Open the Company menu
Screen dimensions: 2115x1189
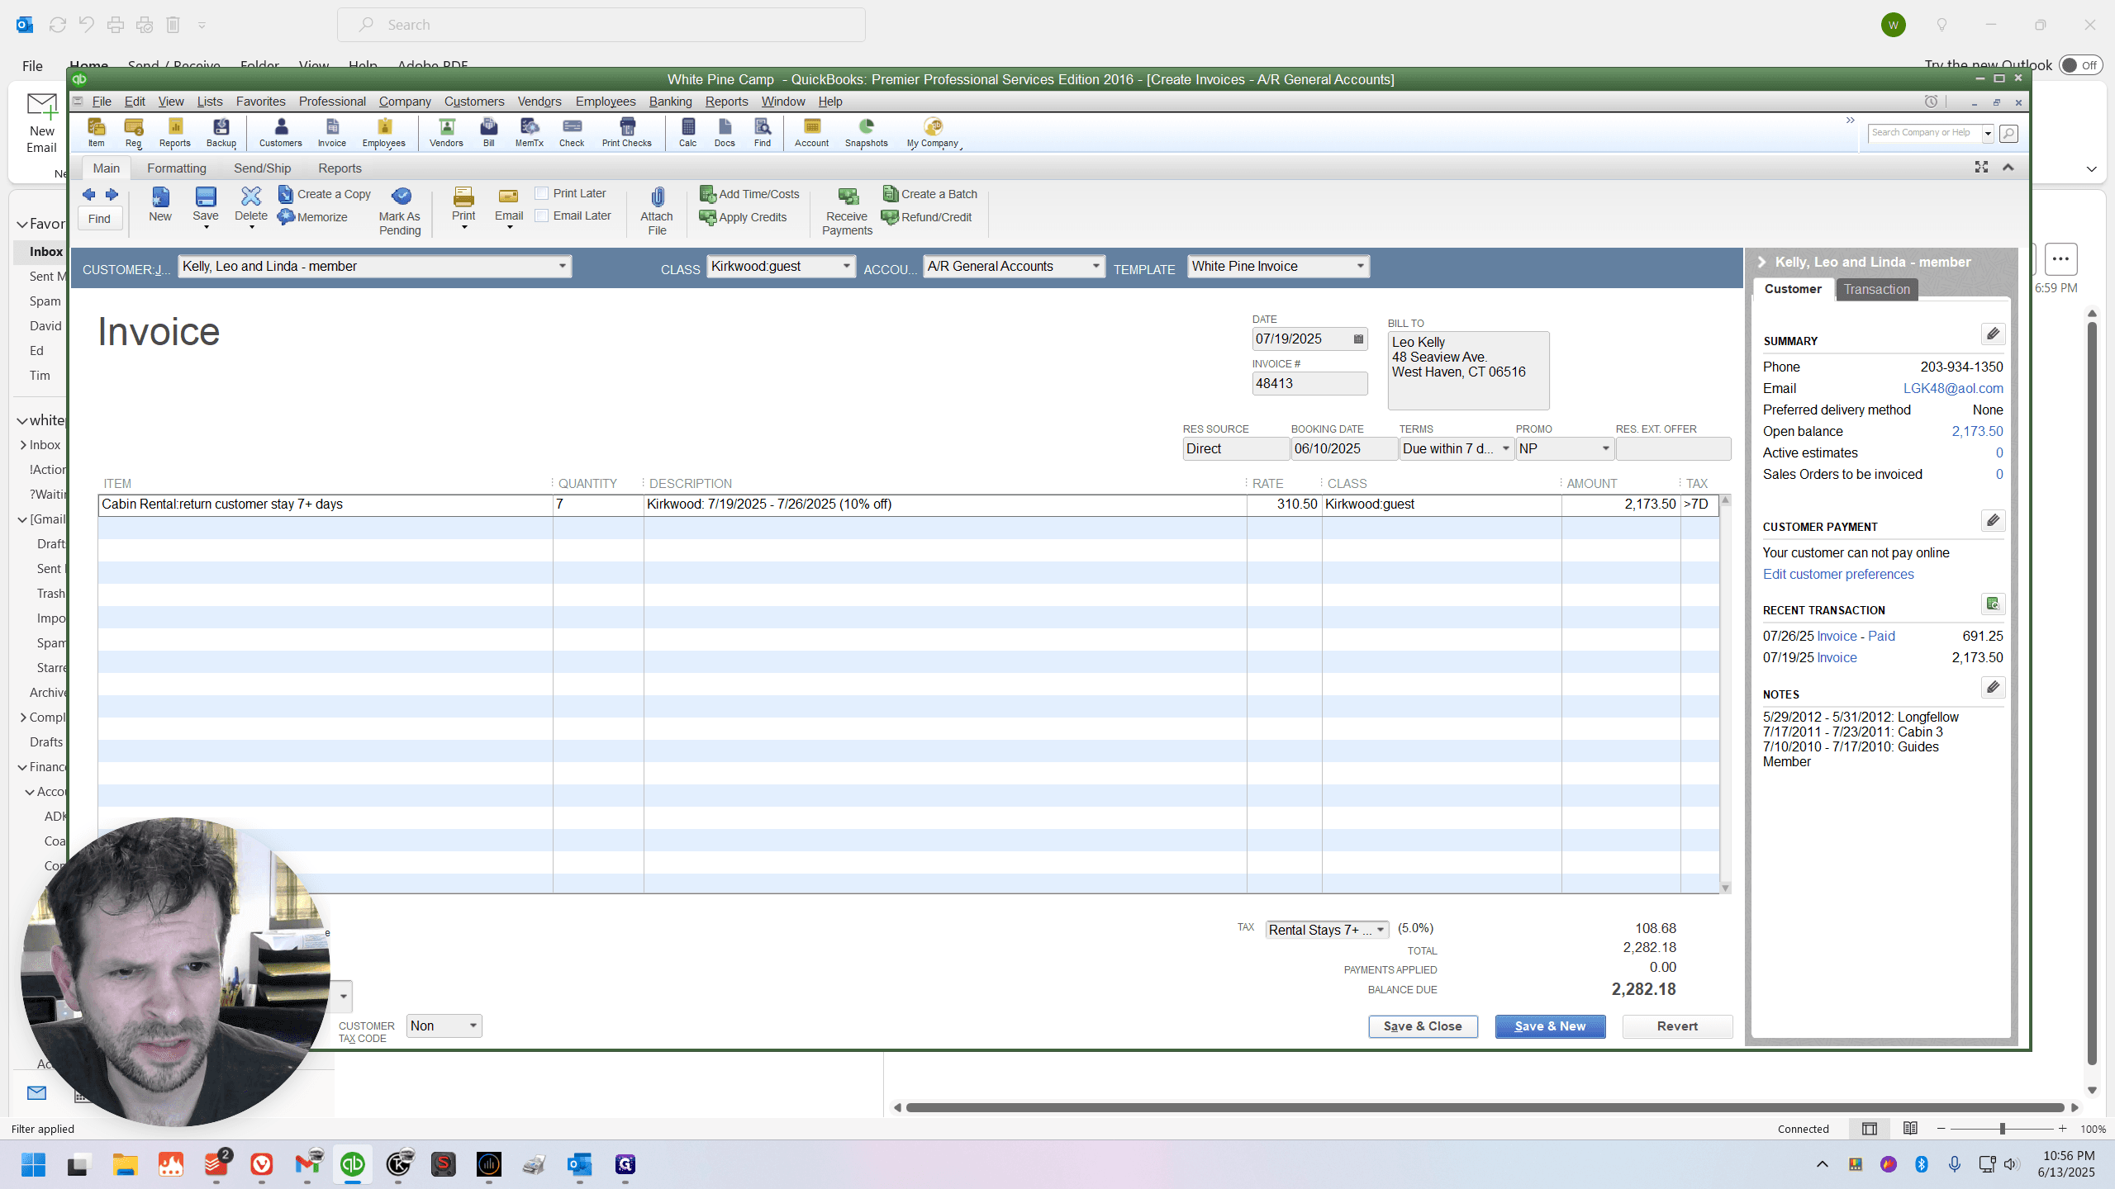tap(405, 102)
